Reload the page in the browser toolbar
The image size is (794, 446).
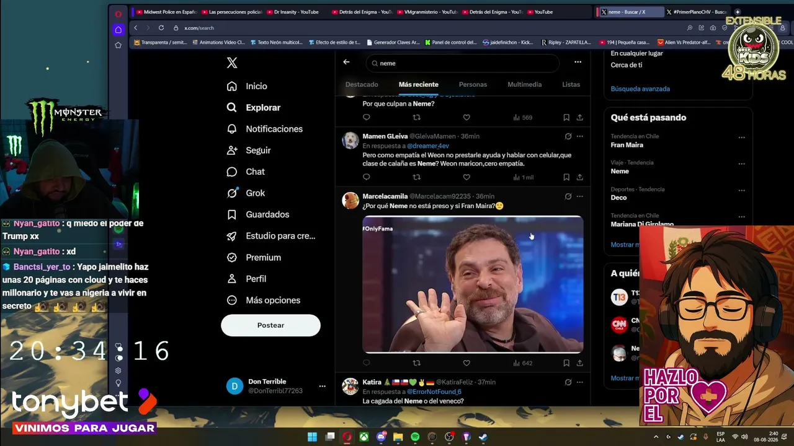coord(161,28)
